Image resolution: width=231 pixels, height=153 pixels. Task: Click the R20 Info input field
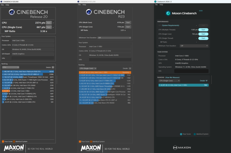coord(33,58)
